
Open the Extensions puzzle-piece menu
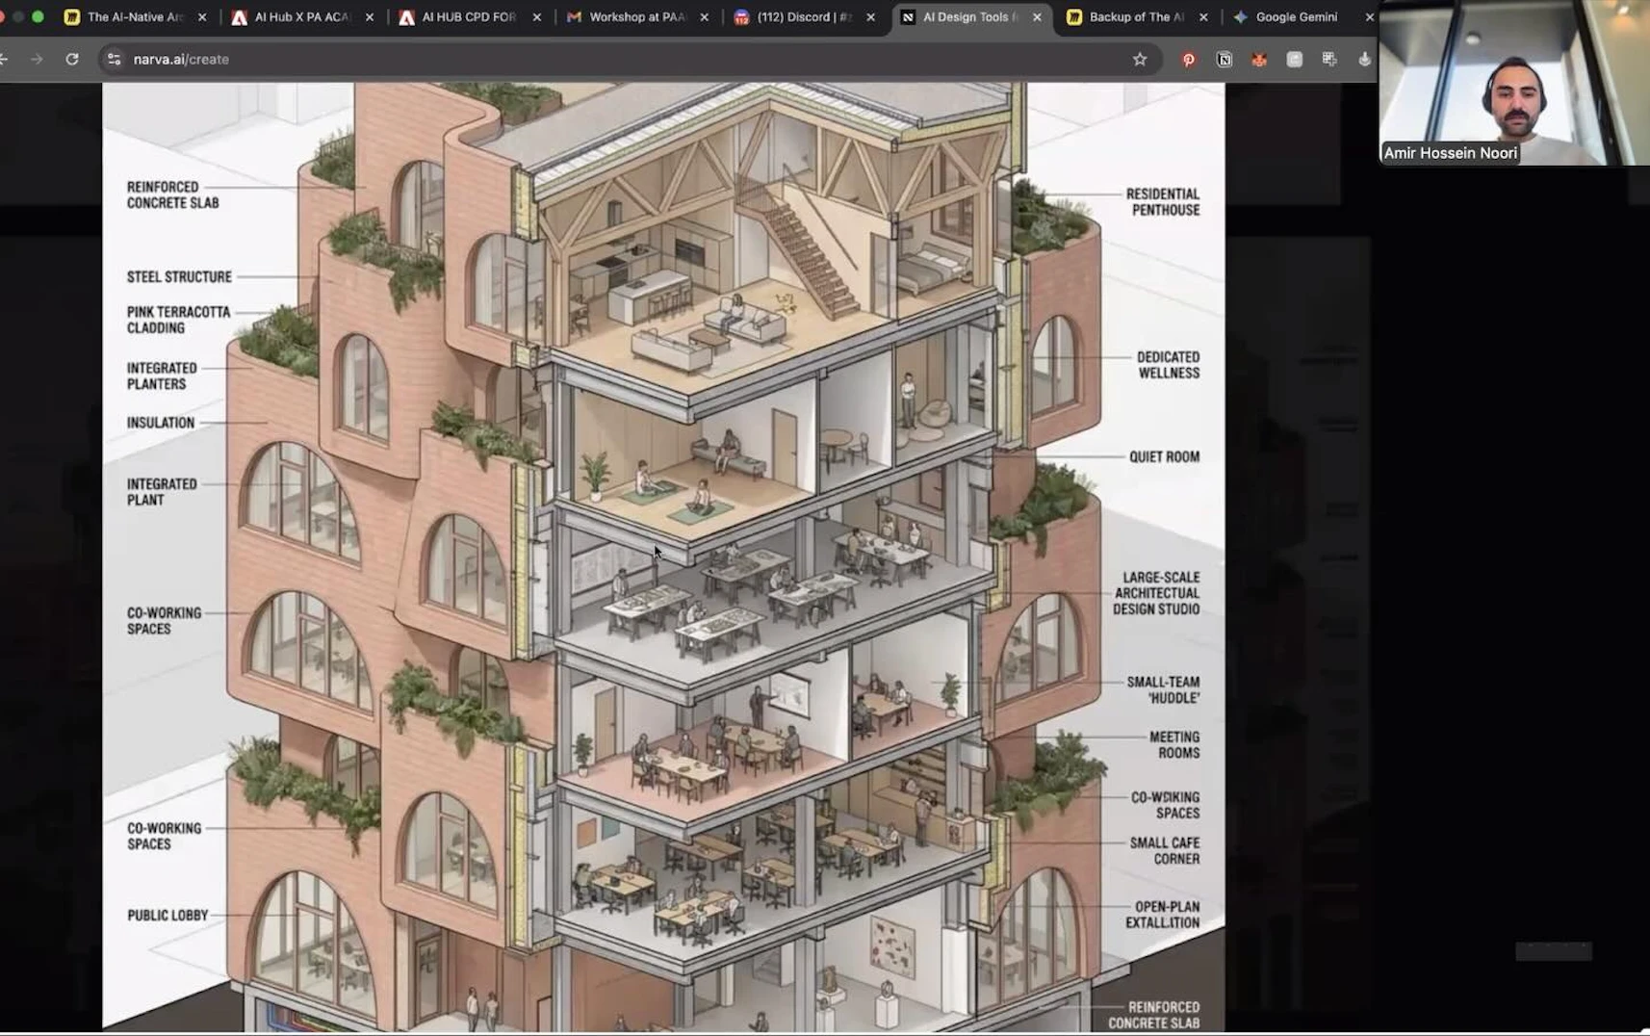pyautogui.click(x=1329, y=60)
